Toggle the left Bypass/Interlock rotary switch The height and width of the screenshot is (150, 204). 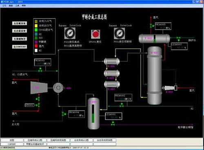point(70,33)
